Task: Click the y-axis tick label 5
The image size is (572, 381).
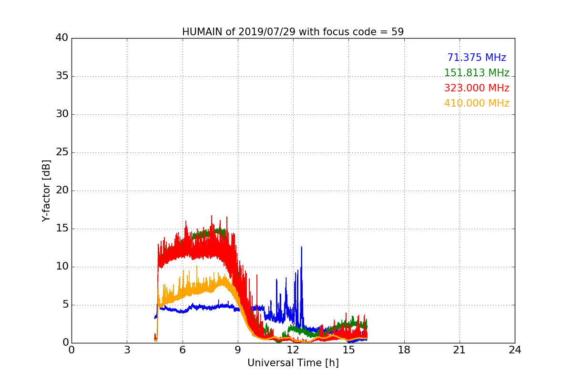Action: [x=65, y=305]
